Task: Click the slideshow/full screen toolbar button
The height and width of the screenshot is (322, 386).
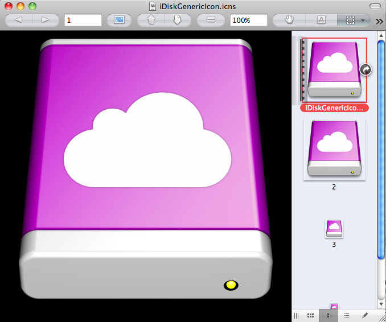Action: tap(119, 20)
